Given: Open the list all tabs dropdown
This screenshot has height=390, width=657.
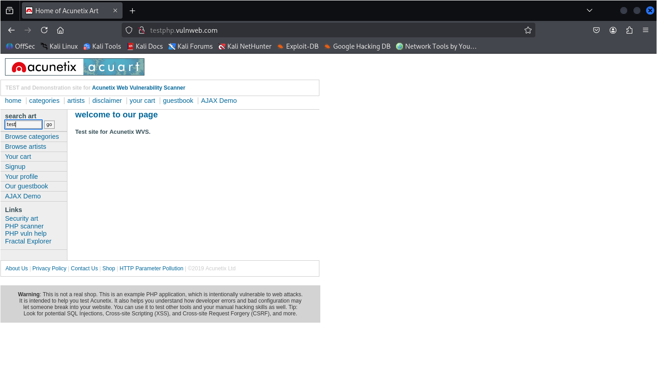Looking at the screenshot, I should (x=589, y=10).
